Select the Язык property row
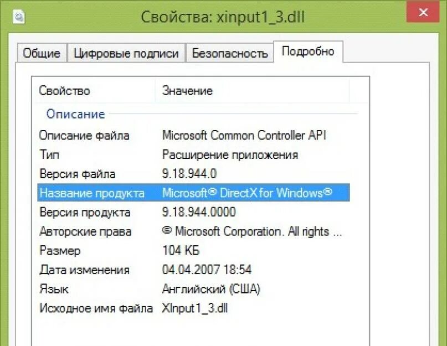This screenshot has width=447, height=346. pyautogui.click(x=193, y=289)
